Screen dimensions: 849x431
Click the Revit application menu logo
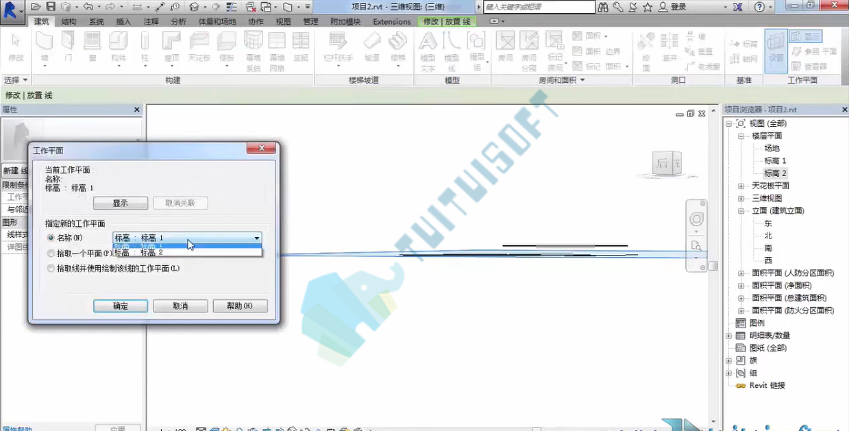tap(11, 10)
